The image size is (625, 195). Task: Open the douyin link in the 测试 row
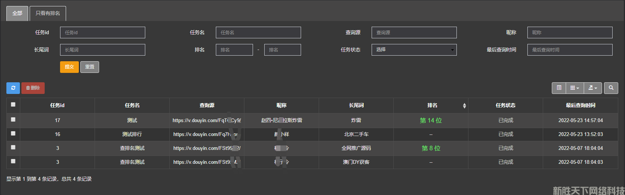(x=206, y=121)
